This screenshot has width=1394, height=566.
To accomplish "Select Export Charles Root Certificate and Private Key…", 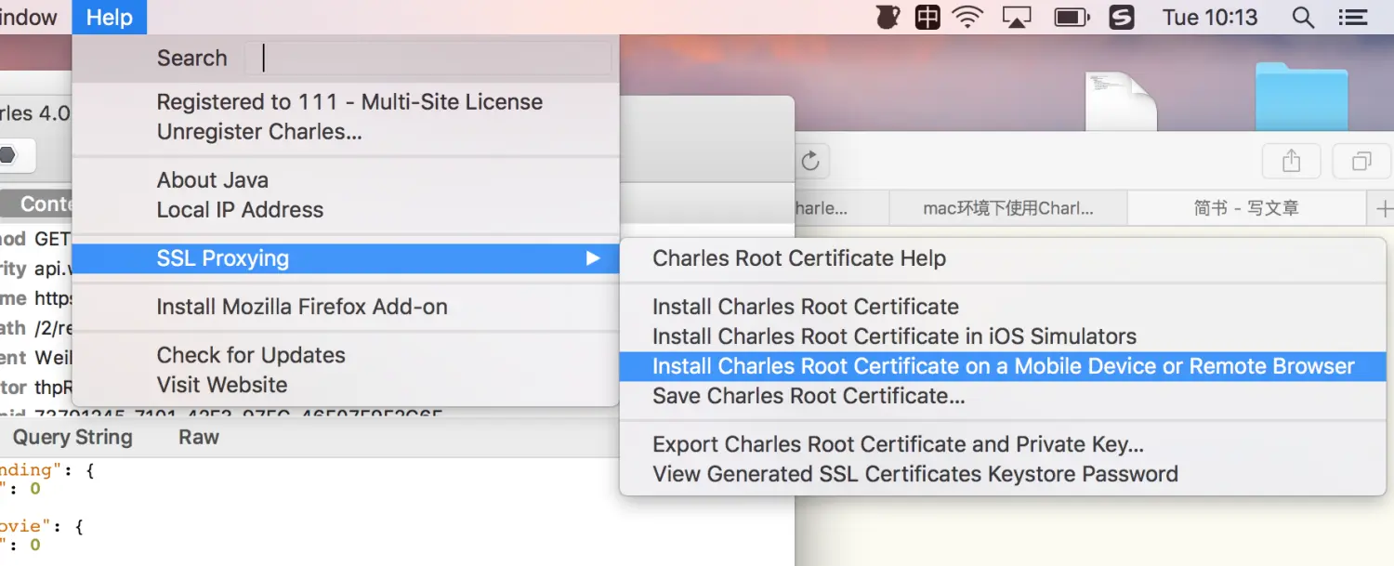I will (x=898, y=444).
